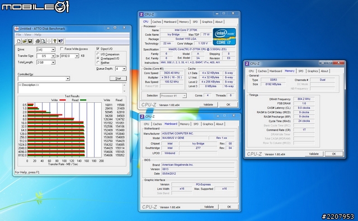
Task: Open the Drive dropdown in ATTO
Action: click(53, 50)
